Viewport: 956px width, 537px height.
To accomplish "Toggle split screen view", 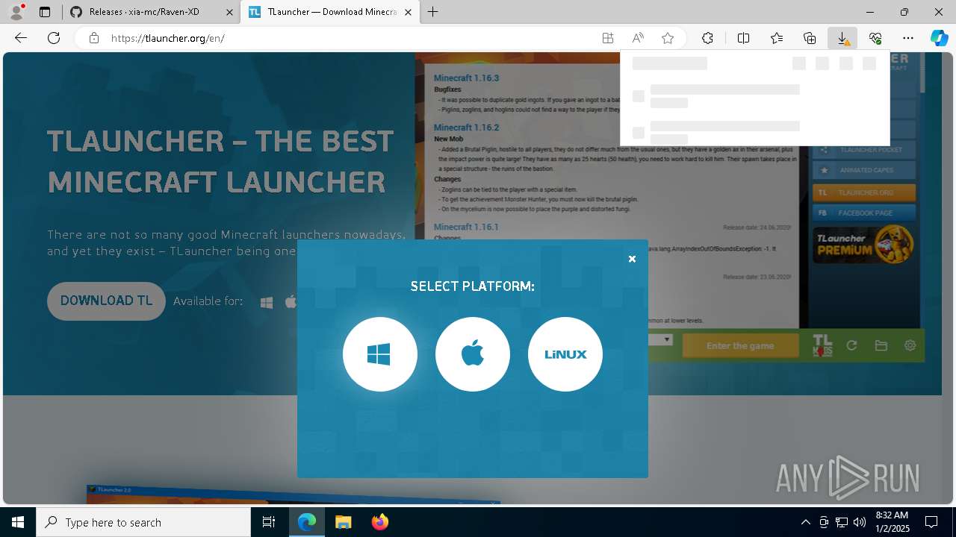I will [743, 38].
